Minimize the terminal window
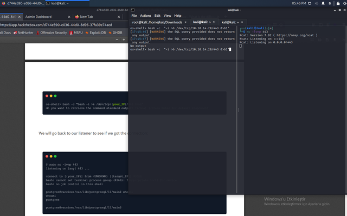The image size is (347, 216). tap(335, 10)
